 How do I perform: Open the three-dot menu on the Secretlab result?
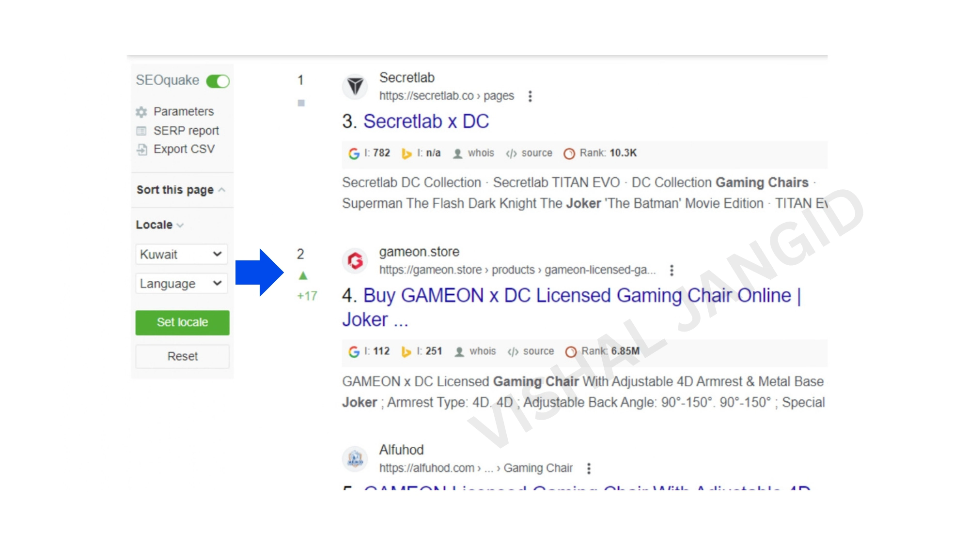(x=531, y=96)
